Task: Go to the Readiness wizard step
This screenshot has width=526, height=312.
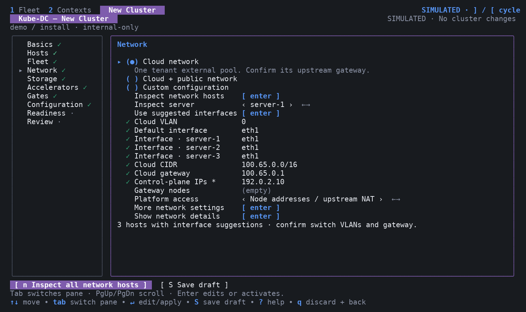Action: coord(50,113)
